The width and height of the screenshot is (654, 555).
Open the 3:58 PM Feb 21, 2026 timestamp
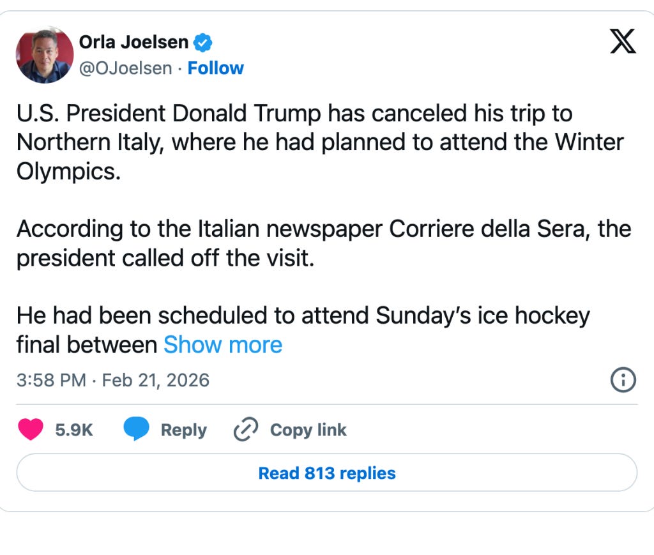click(x=113, y=381)
